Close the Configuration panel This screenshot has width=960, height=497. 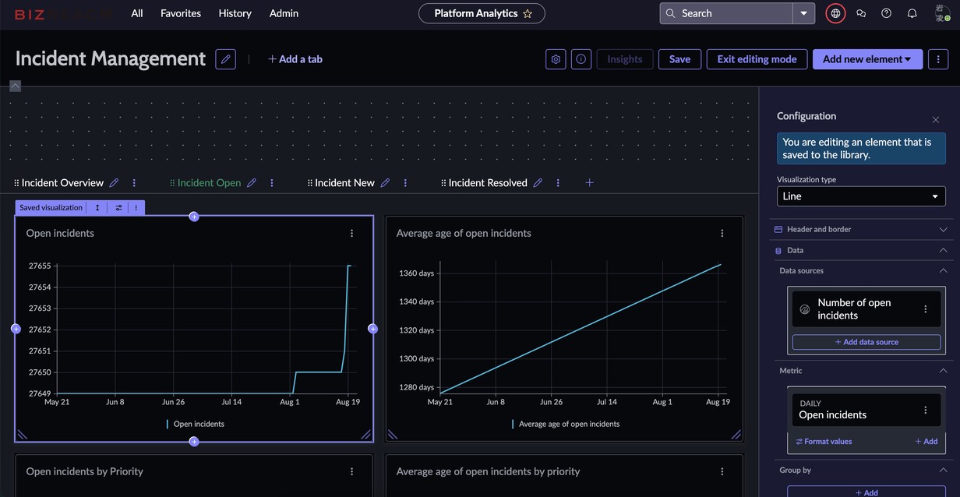(936, 120)
